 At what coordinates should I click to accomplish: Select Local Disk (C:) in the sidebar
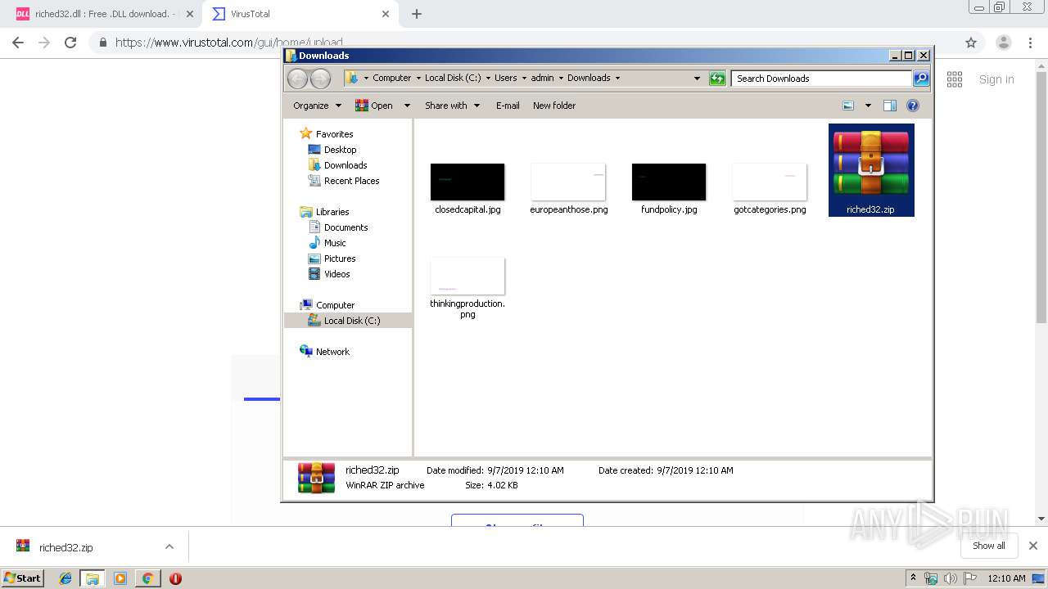pos(352,321)
